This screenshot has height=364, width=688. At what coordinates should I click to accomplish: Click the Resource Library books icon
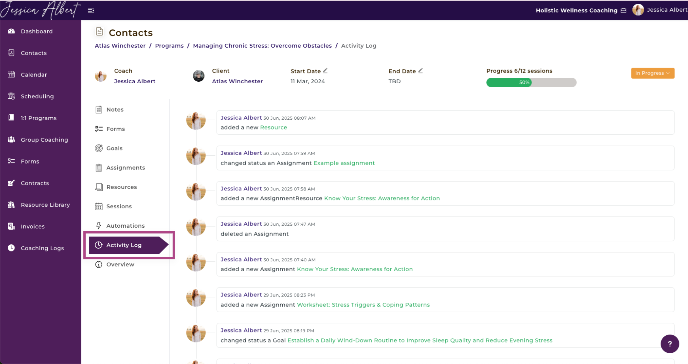tap(11, 205)
